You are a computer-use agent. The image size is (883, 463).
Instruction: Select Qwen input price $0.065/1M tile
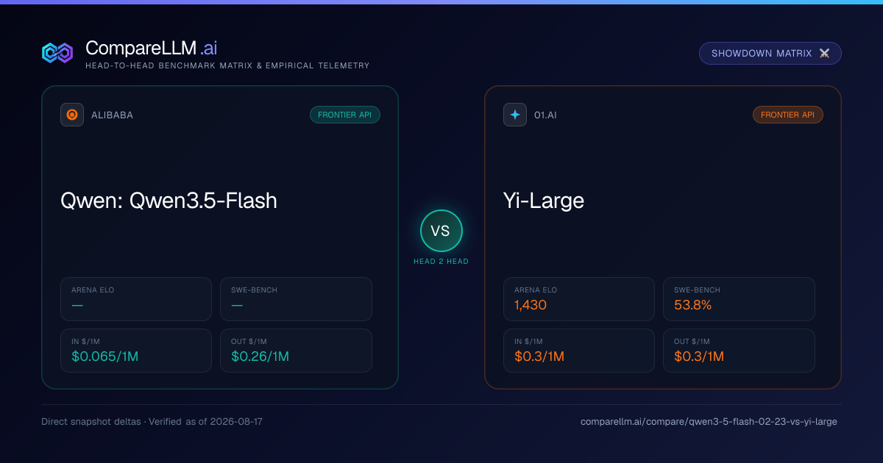tap(136, 351)
